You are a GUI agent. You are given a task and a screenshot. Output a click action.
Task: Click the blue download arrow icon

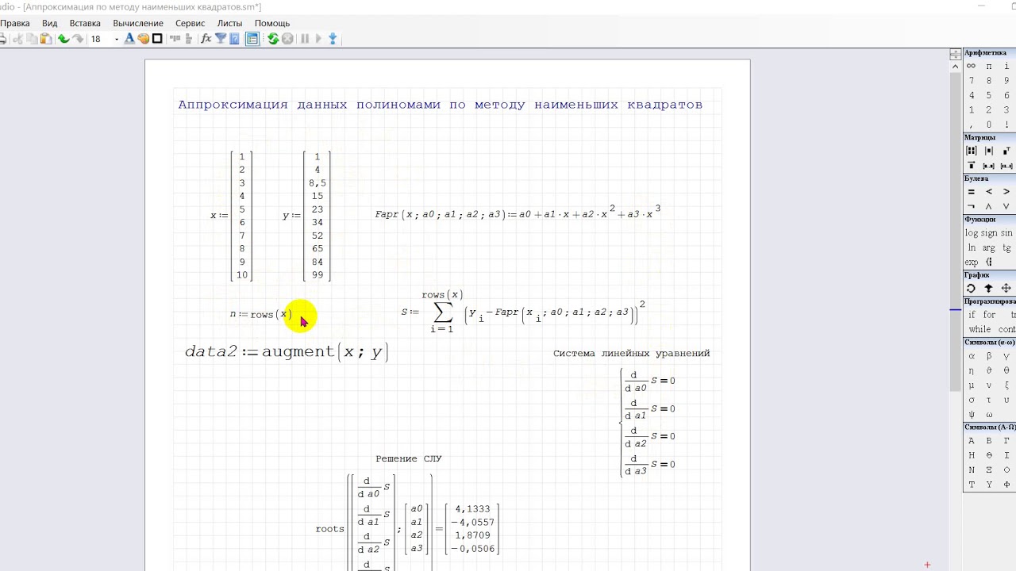click(x=333, y=39)
